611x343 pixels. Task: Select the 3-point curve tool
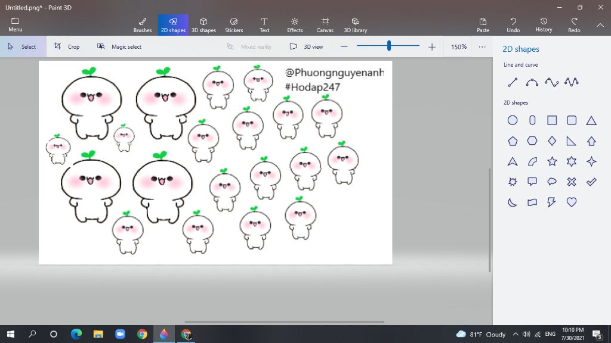pyautogui.click(x=532, y=82)
